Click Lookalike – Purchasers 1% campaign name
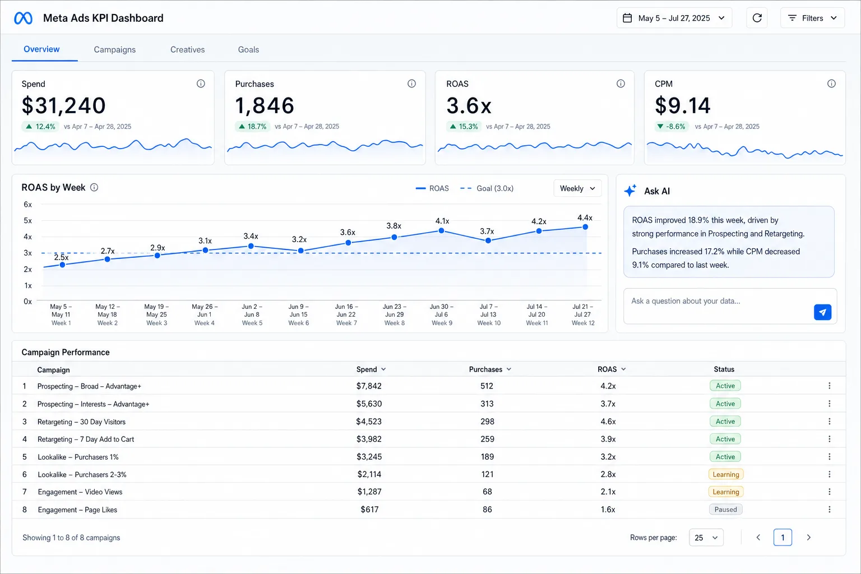The image size is (861, 574). tap(78, 457)
